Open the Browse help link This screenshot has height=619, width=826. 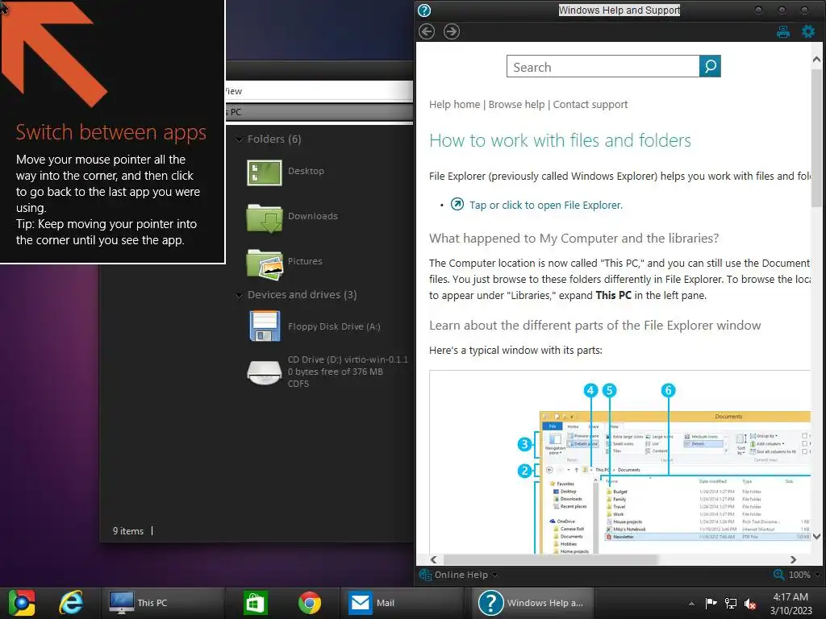pyautogui.click(x=516, y=104)
